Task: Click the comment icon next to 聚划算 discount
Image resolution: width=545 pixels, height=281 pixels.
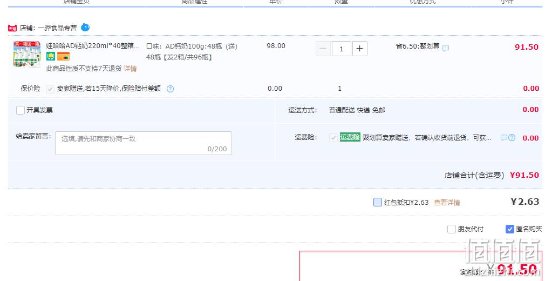Action: (x=446, y=49)
